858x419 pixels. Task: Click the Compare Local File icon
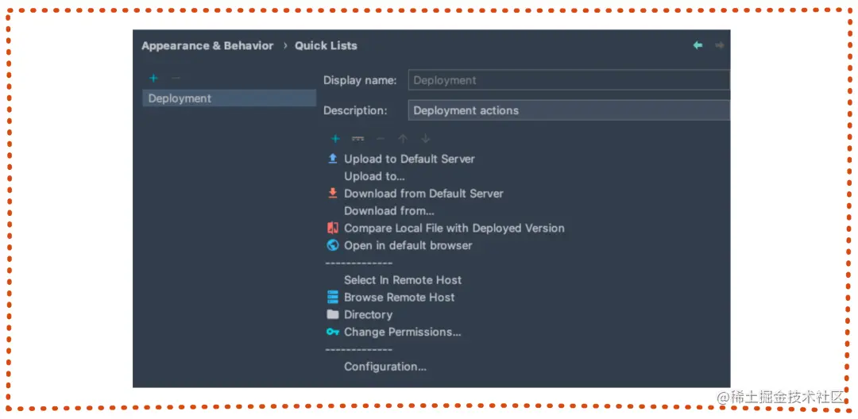[x=333, y=229]
